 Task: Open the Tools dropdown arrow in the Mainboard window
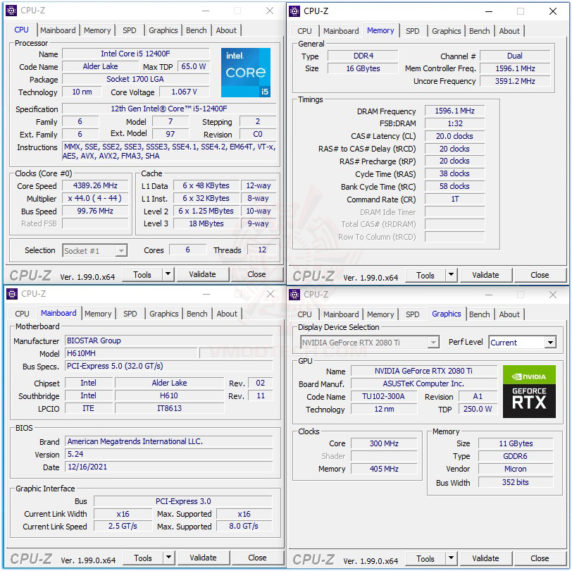[x=168, y=558]
